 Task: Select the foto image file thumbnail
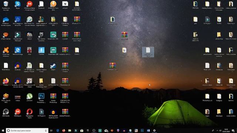click(30, 51)
